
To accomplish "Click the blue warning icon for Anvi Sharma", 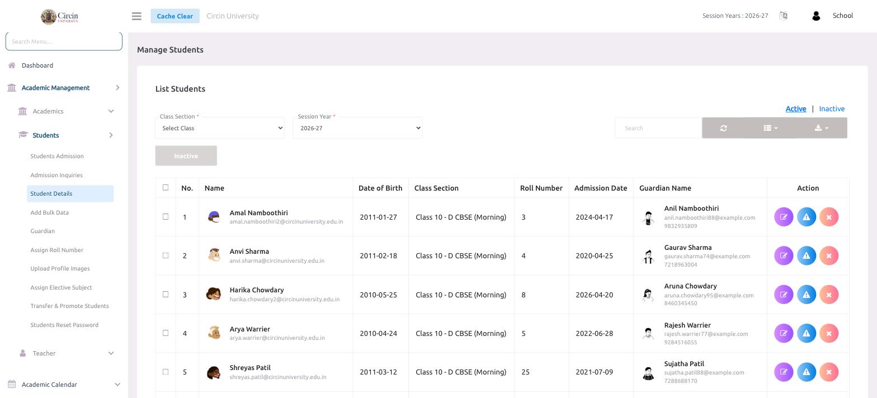I will (807, 255).
